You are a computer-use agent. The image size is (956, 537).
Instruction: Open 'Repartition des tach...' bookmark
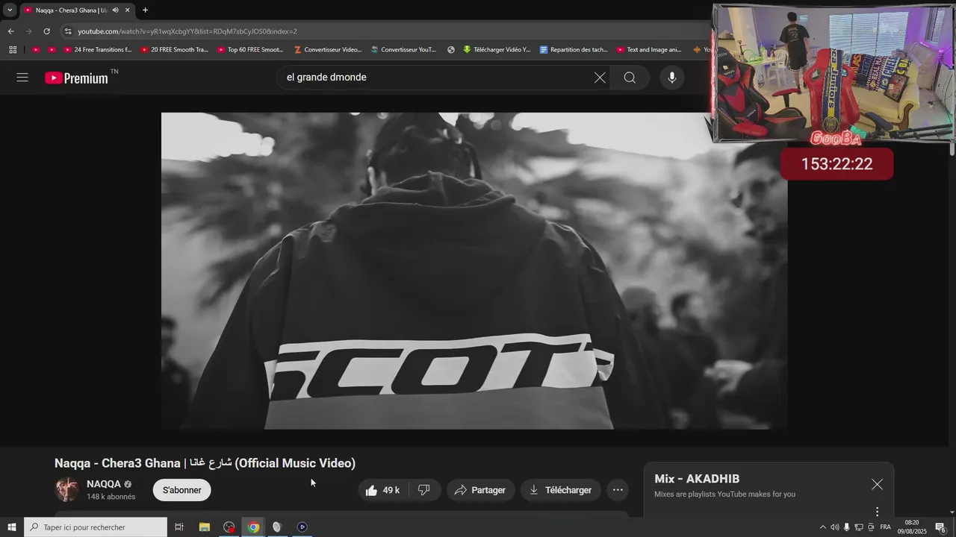tap(574, 50)
